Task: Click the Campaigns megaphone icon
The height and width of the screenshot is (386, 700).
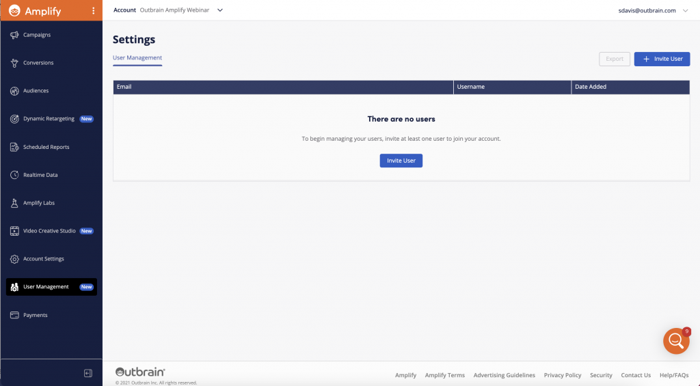Action: (14, 35)
